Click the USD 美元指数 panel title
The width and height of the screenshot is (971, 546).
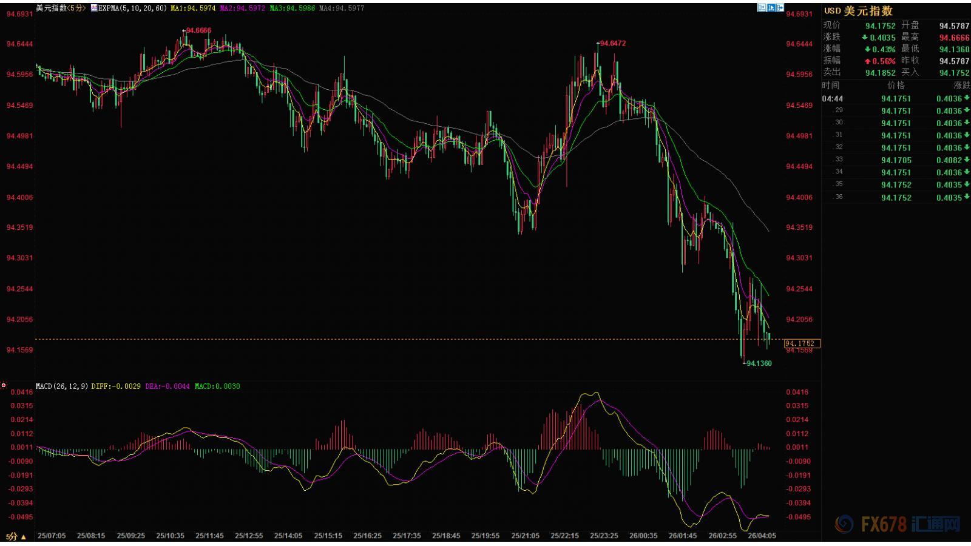pos(858,11)
